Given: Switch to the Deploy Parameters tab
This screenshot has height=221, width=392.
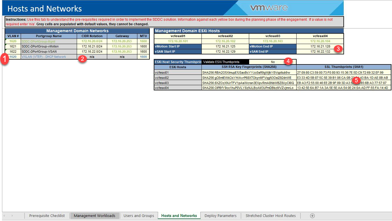Looking at the screenshot, I should (220, 216).
